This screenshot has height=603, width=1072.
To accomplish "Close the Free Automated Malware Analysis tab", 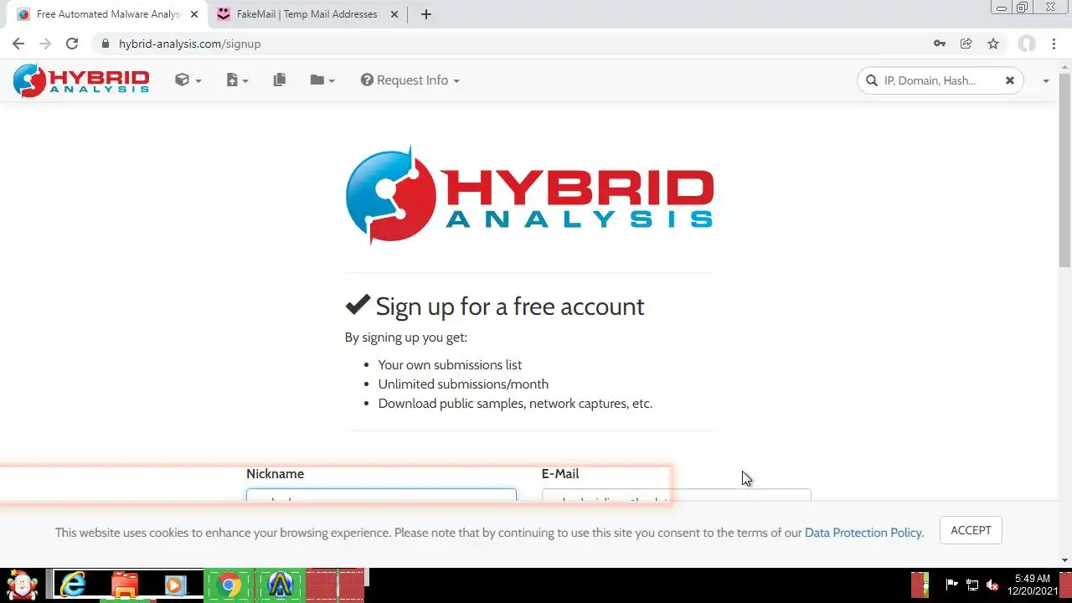I will coord(194,14).
